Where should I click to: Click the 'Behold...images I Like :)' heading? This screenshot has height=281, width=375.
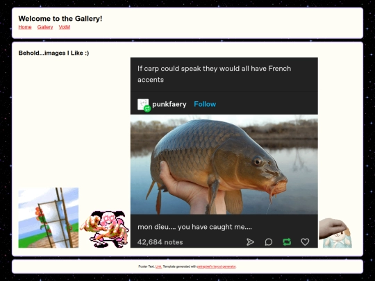pyautogui.click(x=53, y=53)
